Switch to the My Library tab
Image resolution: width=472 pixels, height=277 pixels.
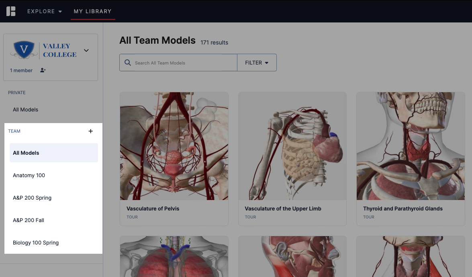[x=93, y=11]
